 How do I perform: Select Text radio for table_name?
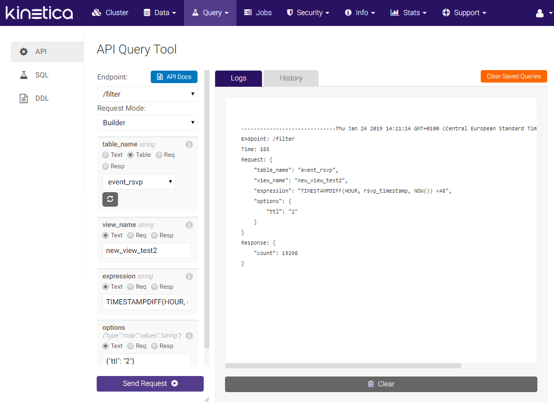pos(105,155)
